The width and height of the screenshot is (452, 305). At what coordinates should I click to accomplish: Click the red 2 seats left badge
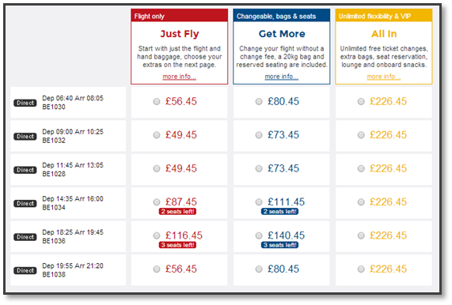(x=177, y=212)
